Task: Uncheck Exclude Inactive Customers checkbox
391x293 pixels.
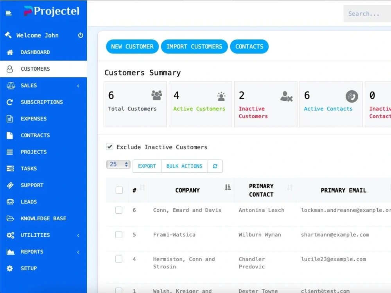Action: pos(109,146)
